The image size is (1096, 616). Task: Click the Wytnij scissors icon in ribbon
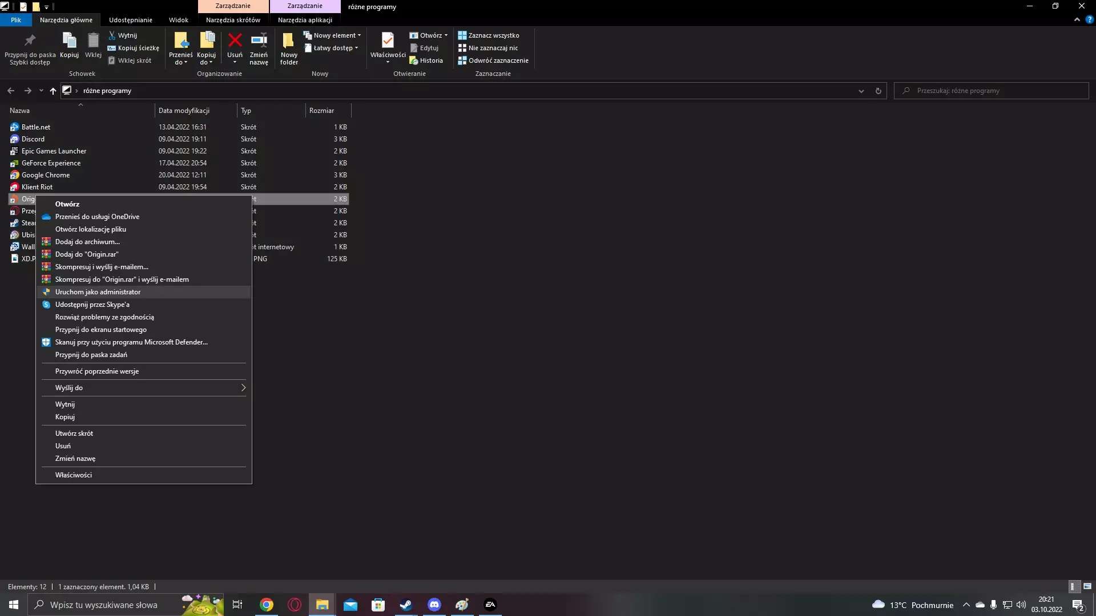[112, 35]
